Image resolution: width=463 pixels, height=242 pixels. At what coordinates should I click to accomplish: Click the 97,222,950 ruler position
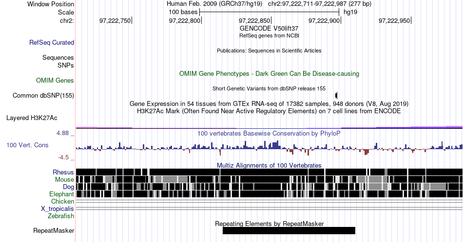[x=395, y=20]
